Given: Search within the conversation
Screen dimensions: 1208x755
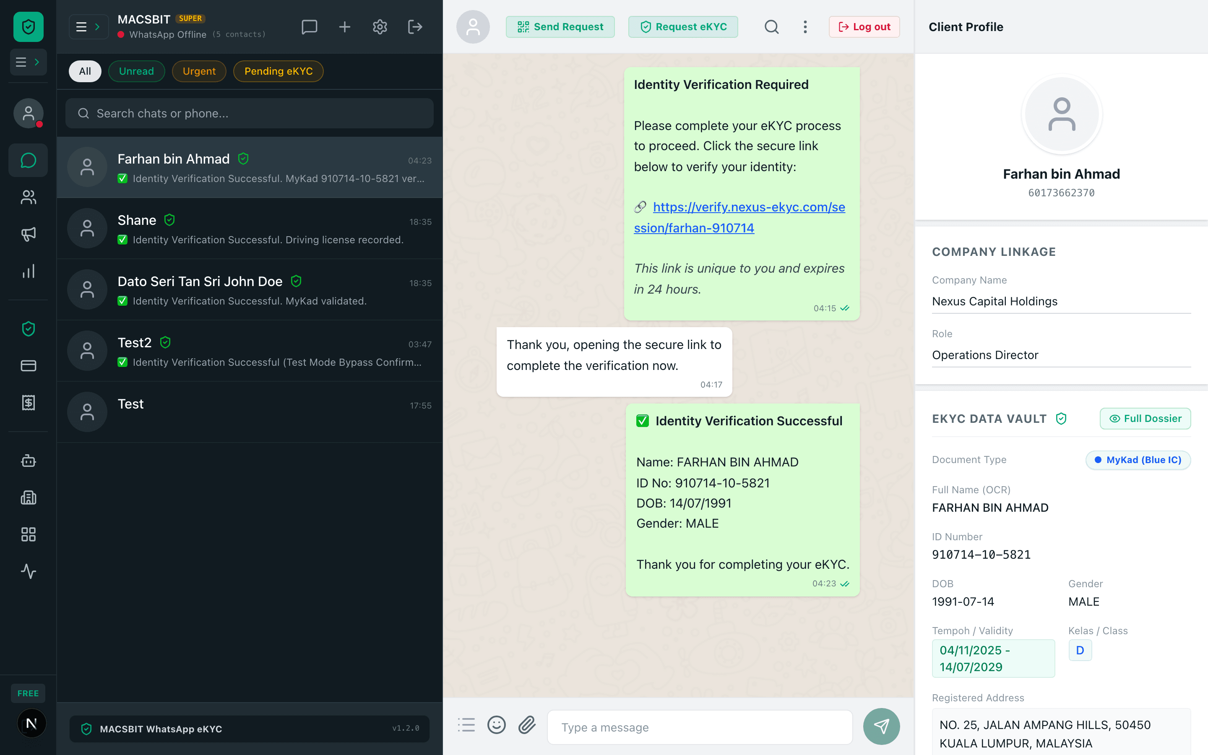Looking at the screenshot, I should [772, 27].
